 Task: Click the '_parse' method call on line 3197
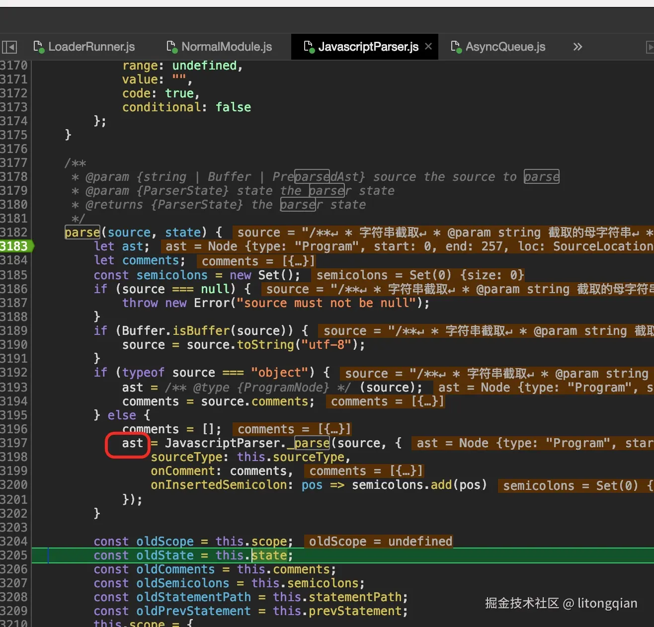[309, 443]
